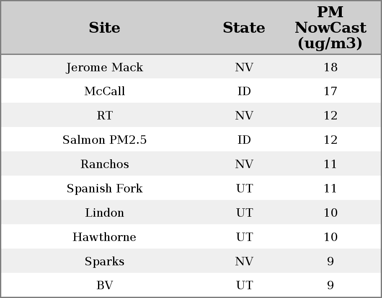Click the Lindon site name
The image size is (382, 298).
[104, 213]
